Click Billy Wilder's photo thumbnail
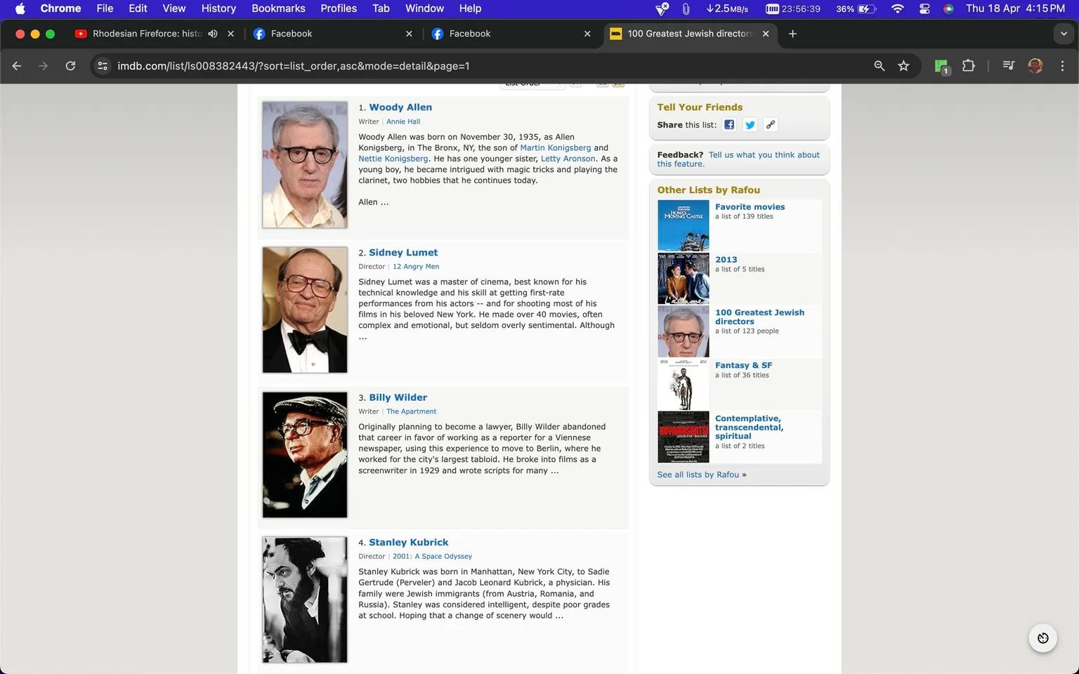The image size is (1079, 674). click(304, 455)
